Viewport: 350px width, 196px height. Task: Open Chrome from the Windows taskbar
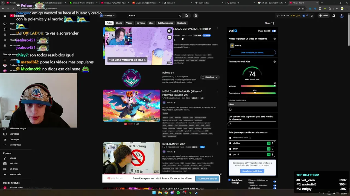[x=166, y=193]
